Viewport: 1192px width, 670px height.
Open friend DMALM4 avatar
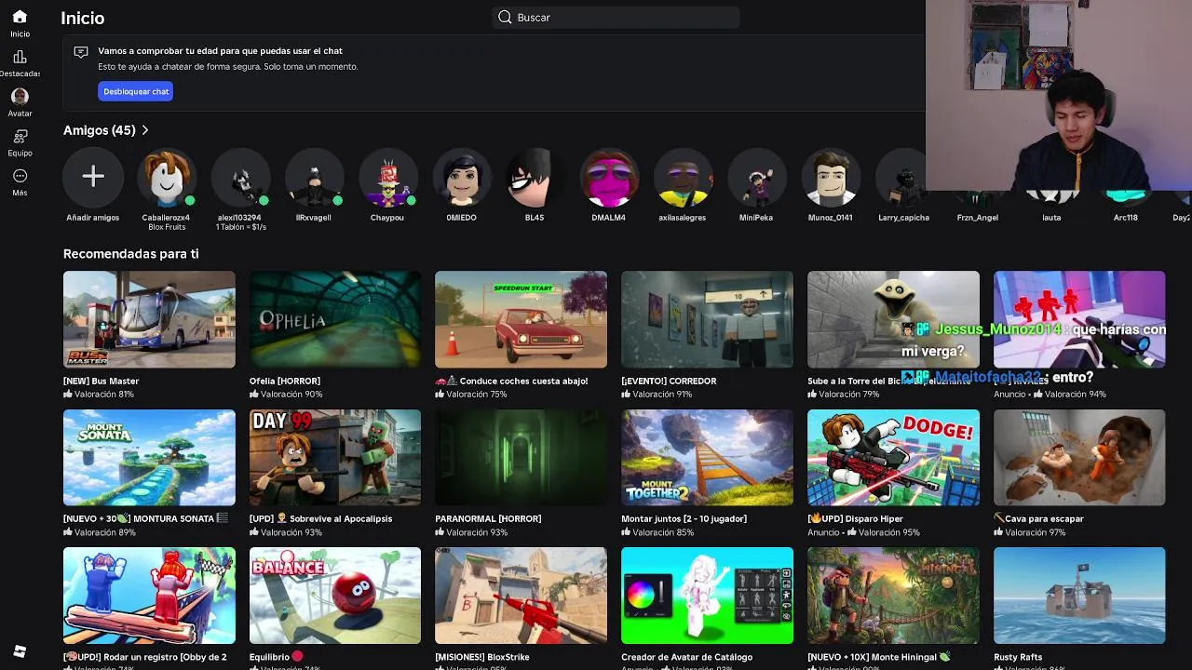click(609, 177)
